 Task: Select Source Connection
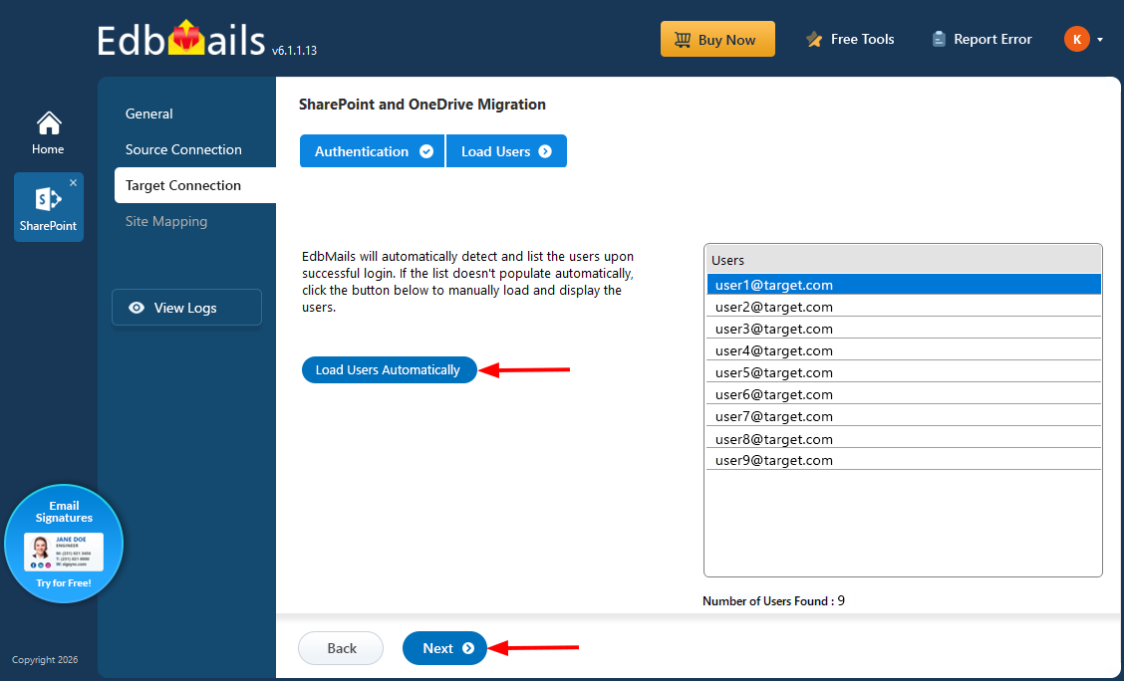point(183,149)
